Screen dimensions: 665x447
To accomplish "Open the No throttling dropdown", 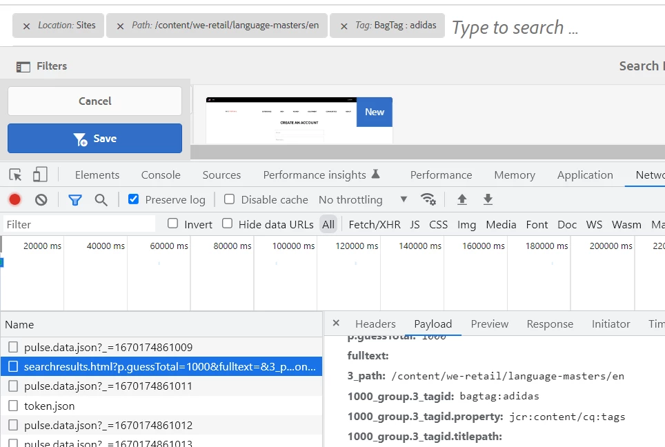I will point(363,199).
